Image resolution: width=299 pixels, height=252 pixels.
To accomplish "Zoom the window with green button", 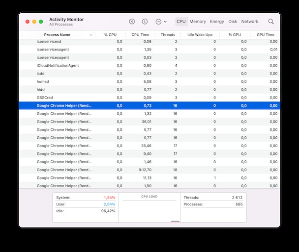I will tap(41, 22).
